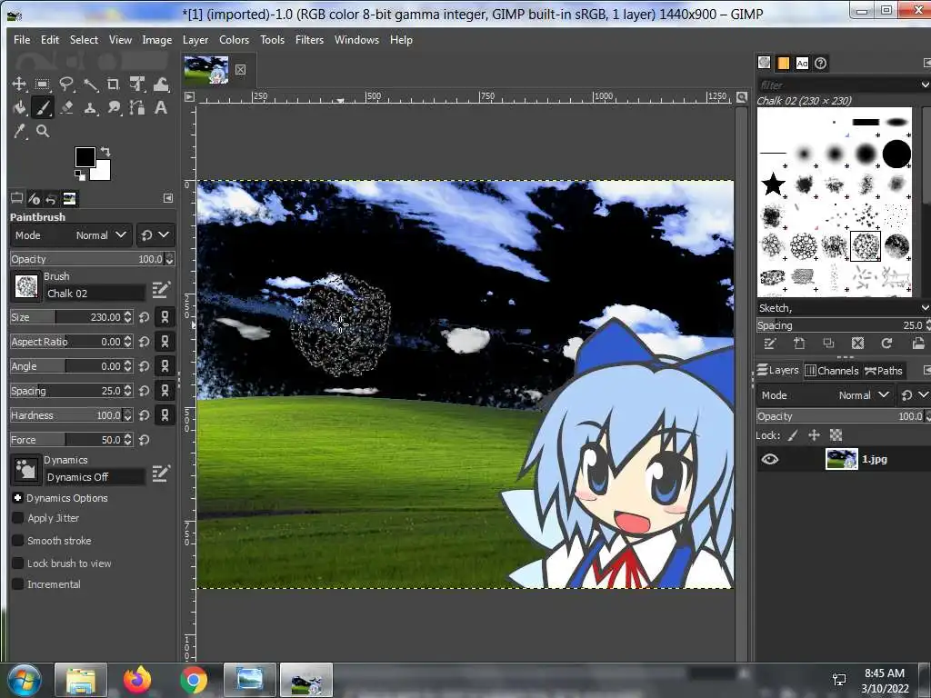931x698 pixels.
Task: Open the foreground black color swatch
Action: (x=84, y=156)
